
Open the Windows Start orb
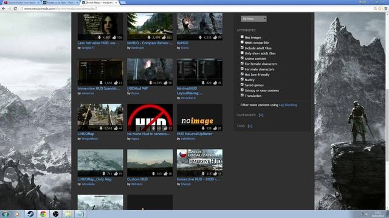[x=5, y=214]
